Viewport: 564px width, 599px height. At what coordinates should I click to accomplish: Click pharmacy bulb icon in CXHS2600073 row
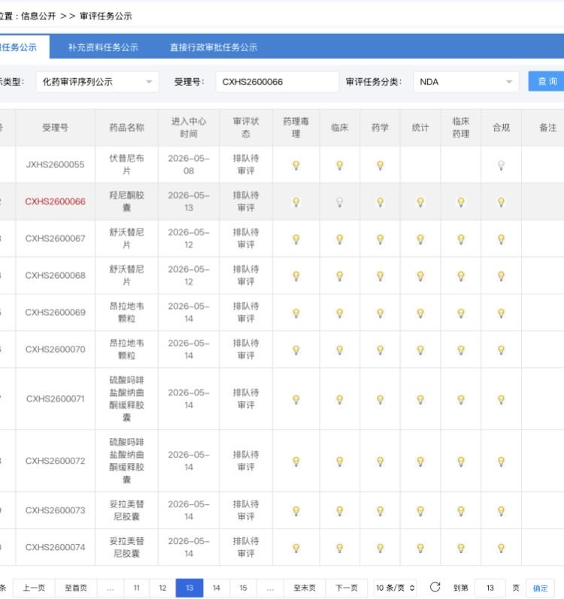pos(380,511)
